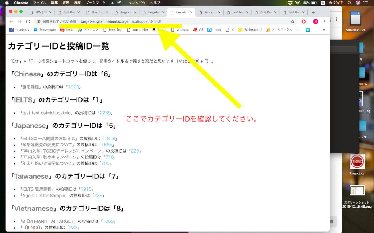374x233 pixels.
Task: Open the post ID link 1818
Action: click(x=110, y=138)
